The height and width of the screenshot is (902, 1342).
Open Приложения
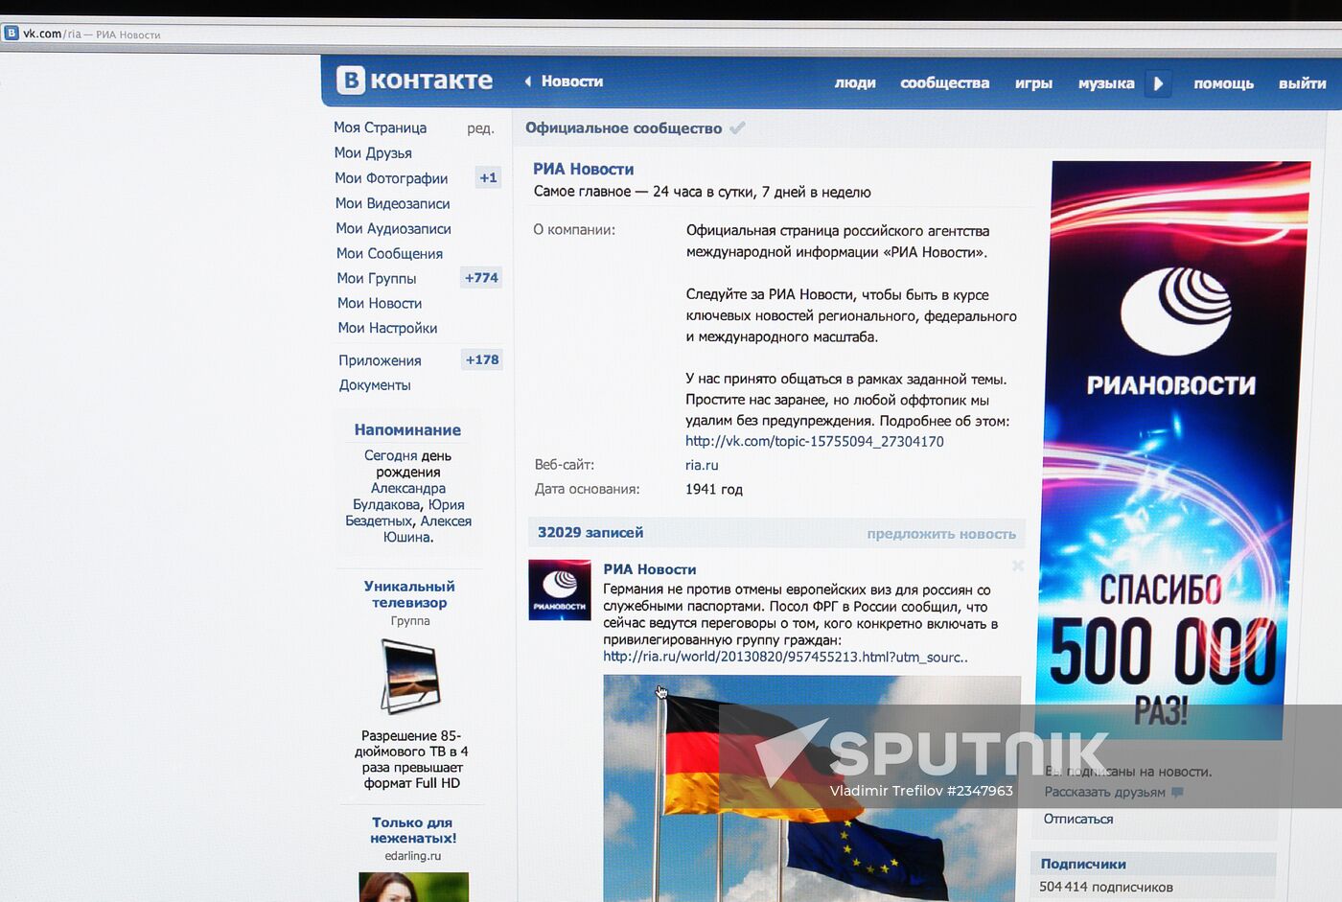click(380, 360)
